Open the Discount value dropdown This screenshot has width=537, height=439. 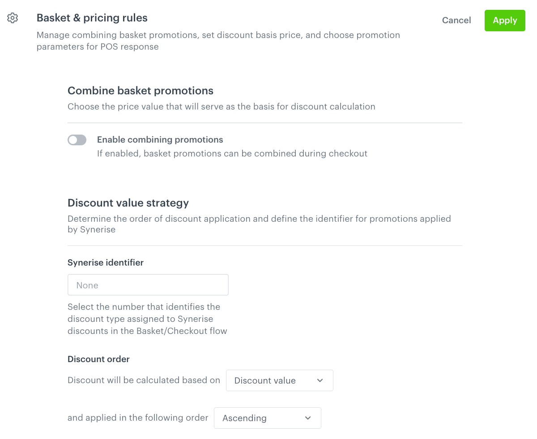click(x=279, y=380)
